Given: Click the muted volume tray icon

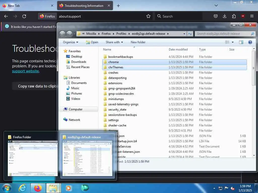Looking at the screenshot, I should [x=233, y=188].
